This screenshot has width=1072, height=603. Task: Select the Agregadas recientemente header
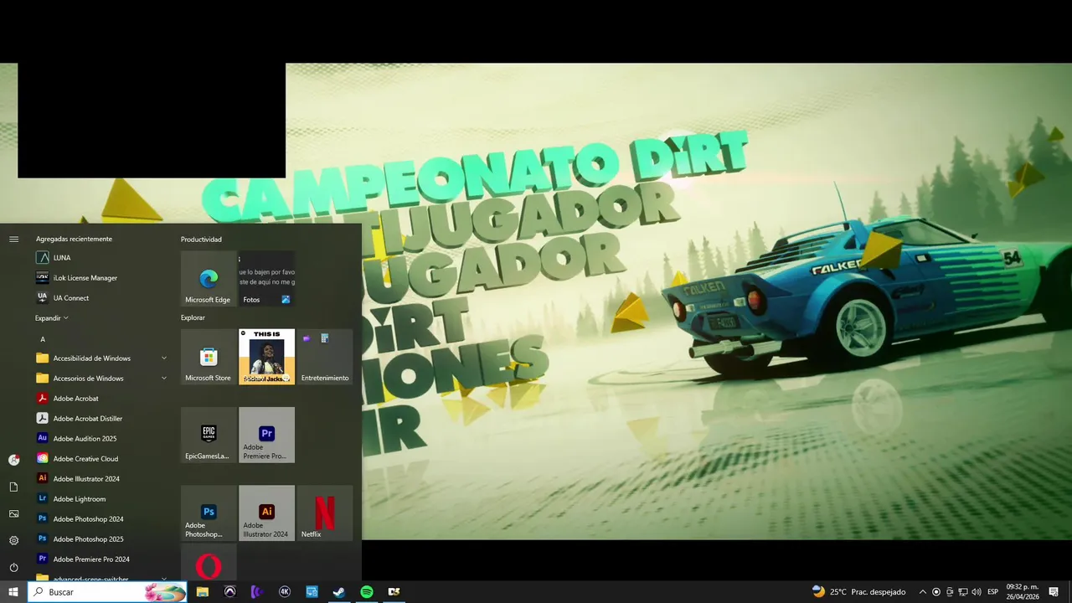click(x=74, y=239)
